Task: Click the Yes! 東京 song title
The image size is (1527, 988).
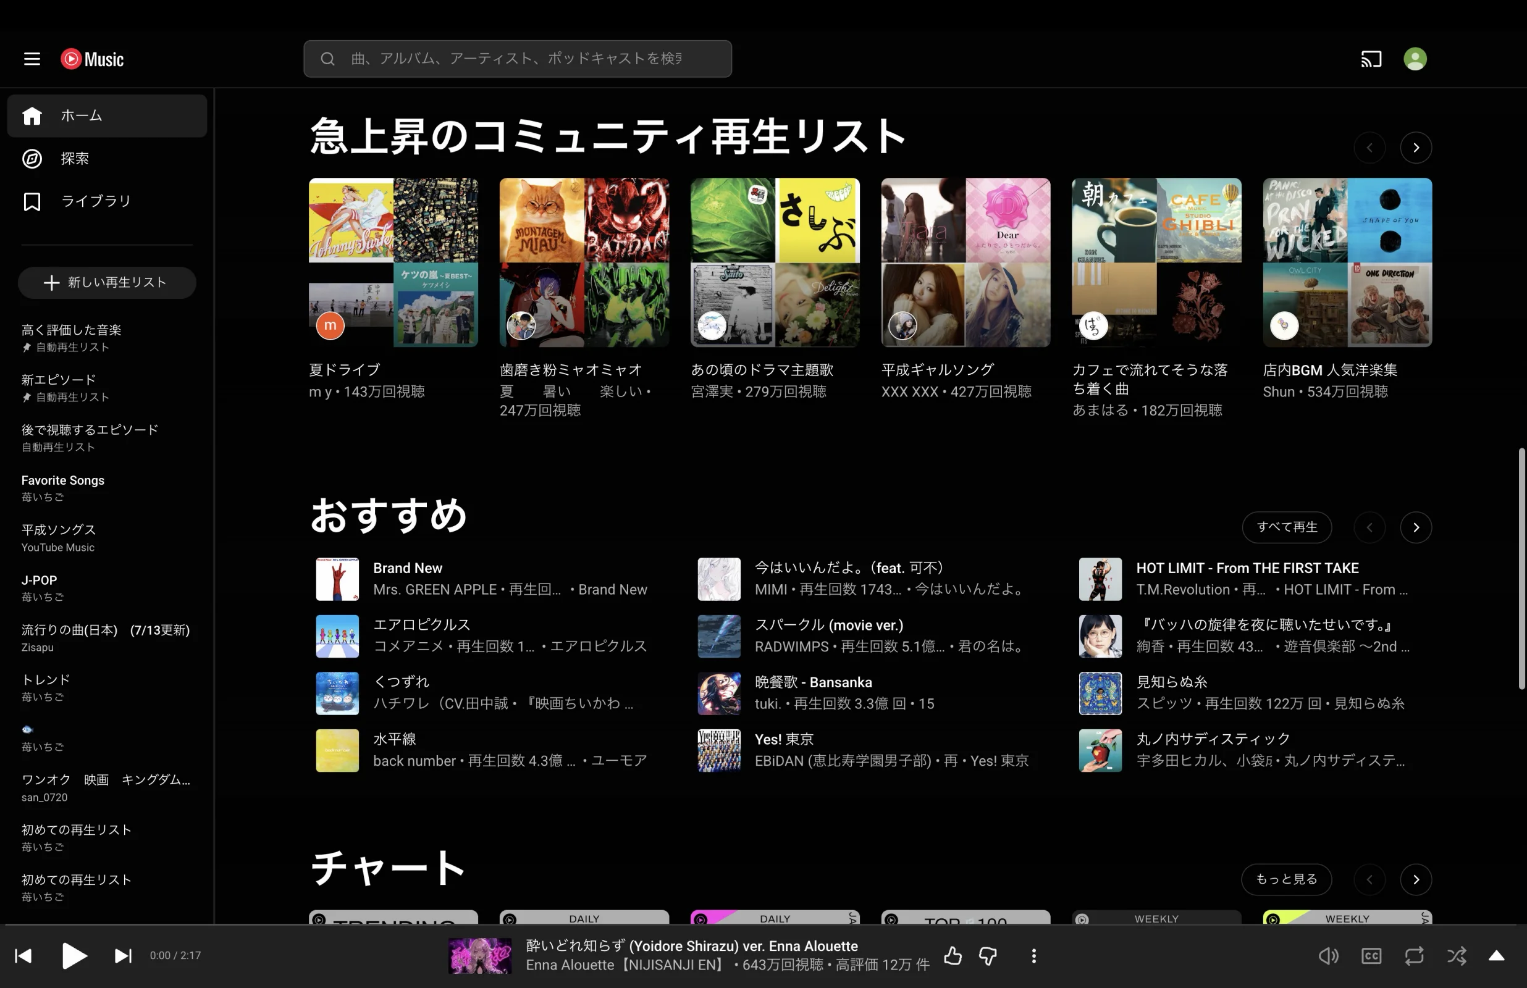Action: click(784, 740)
